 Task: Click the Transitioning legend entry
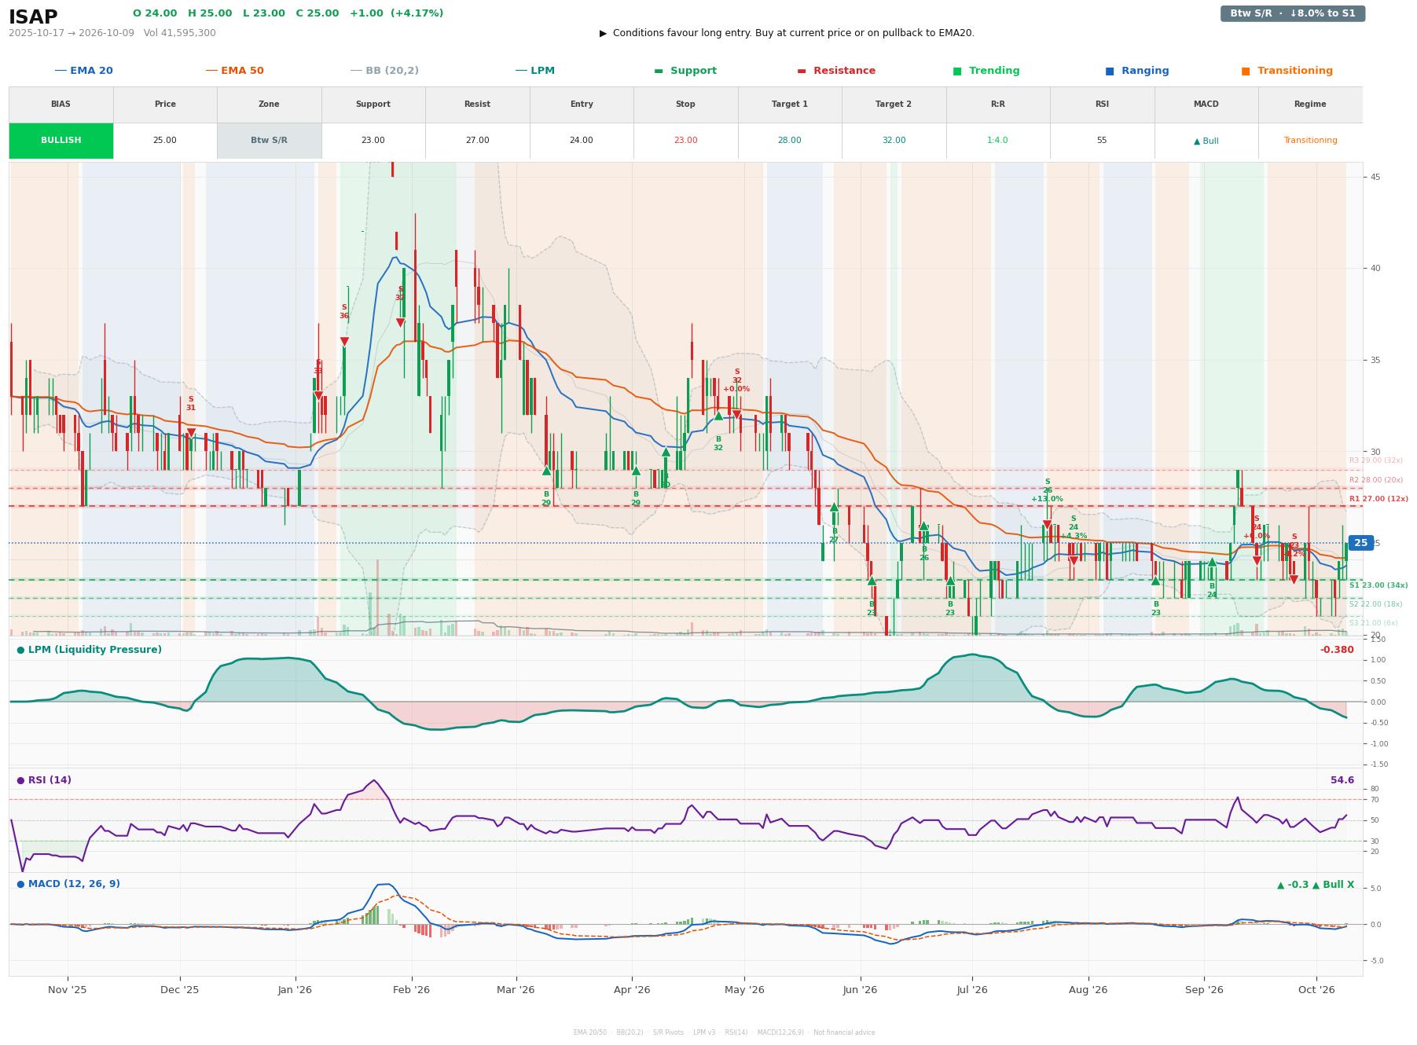click(x=1287, y=71)
